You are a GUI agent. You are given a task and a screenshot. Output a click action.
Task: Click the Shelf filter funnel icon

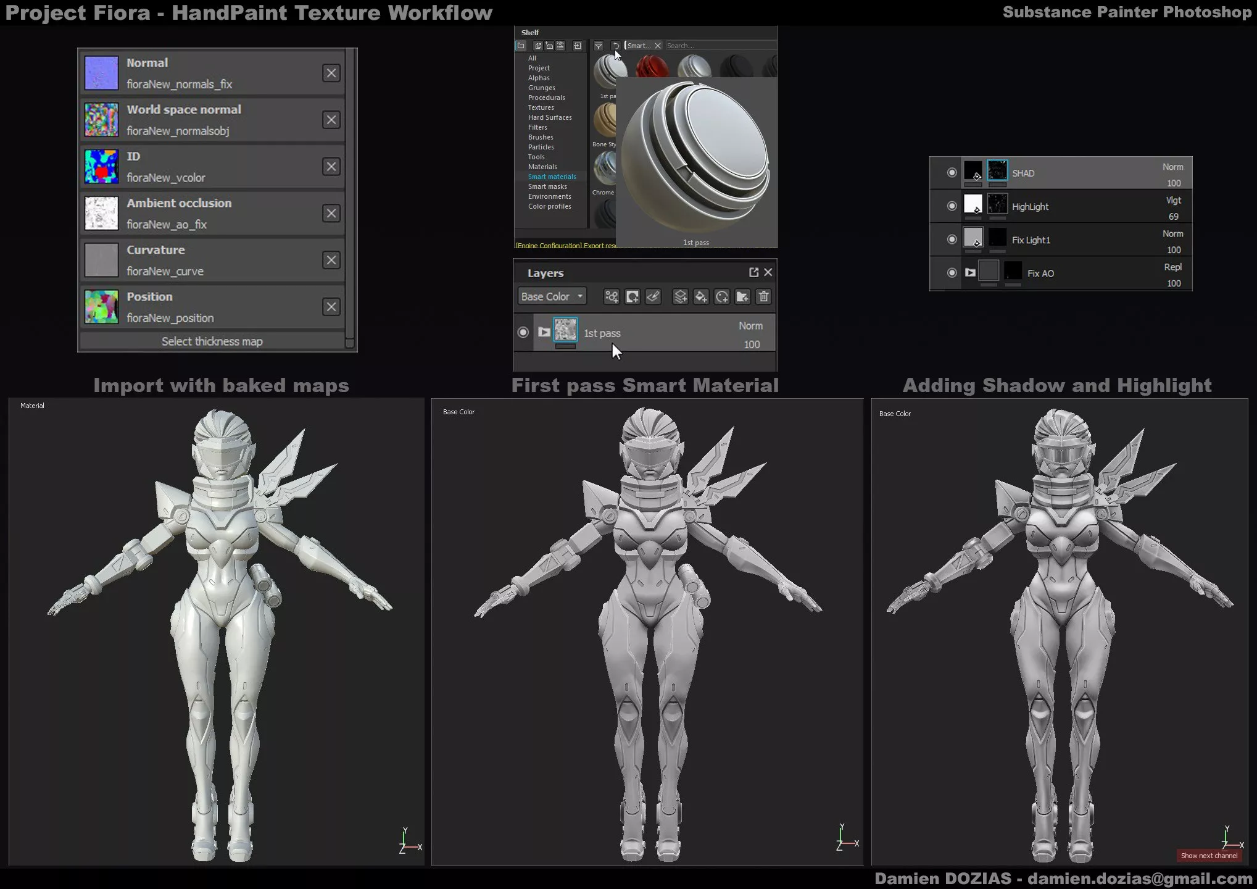pyautogui.click(x=598, y=46)
